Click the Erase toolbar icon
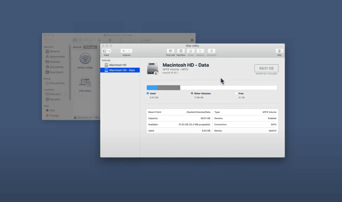 pos(191,51)
